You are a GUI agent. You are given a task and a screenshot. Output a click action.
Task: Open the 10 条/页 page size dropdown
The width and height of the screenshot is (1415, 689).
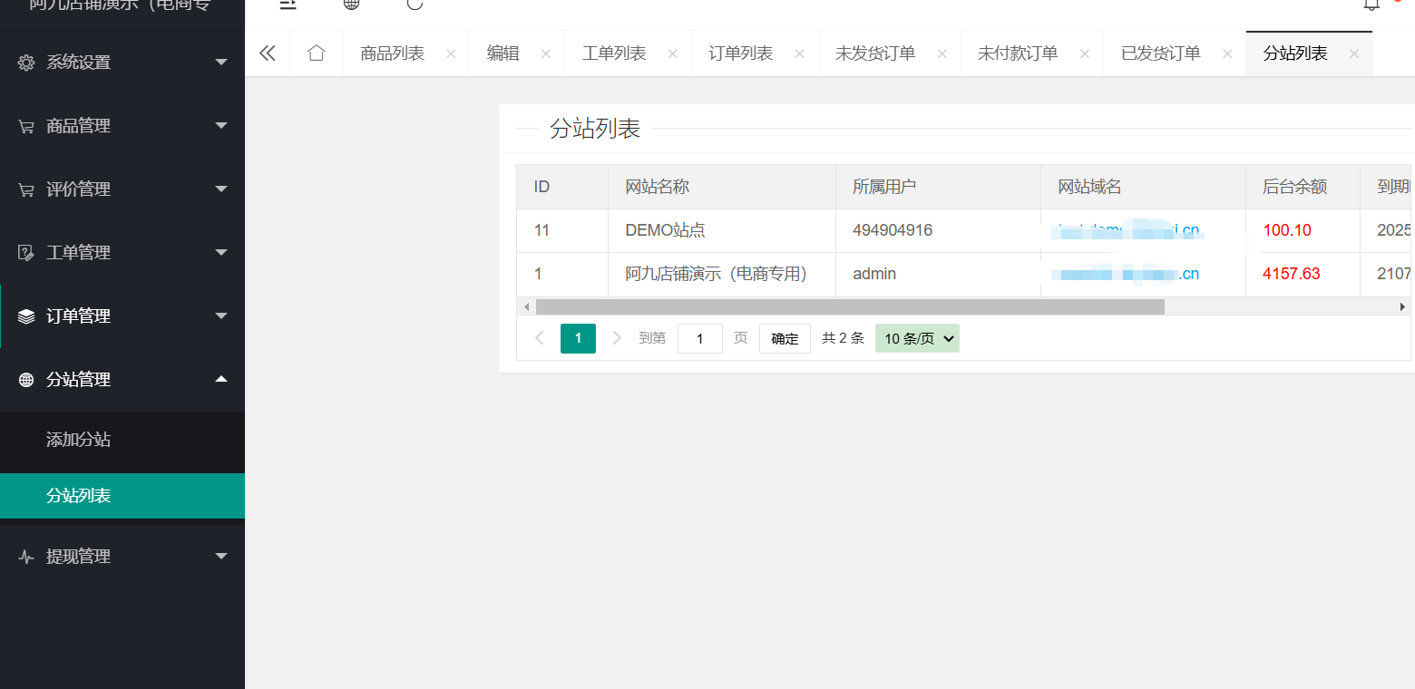917,339
